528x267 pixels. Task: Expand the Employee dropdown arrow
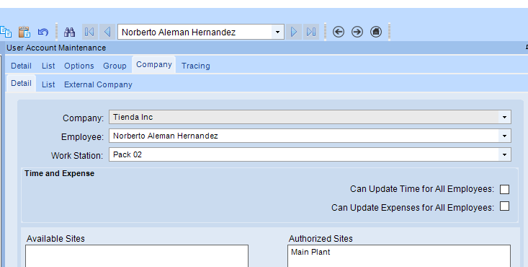[504, 136]
